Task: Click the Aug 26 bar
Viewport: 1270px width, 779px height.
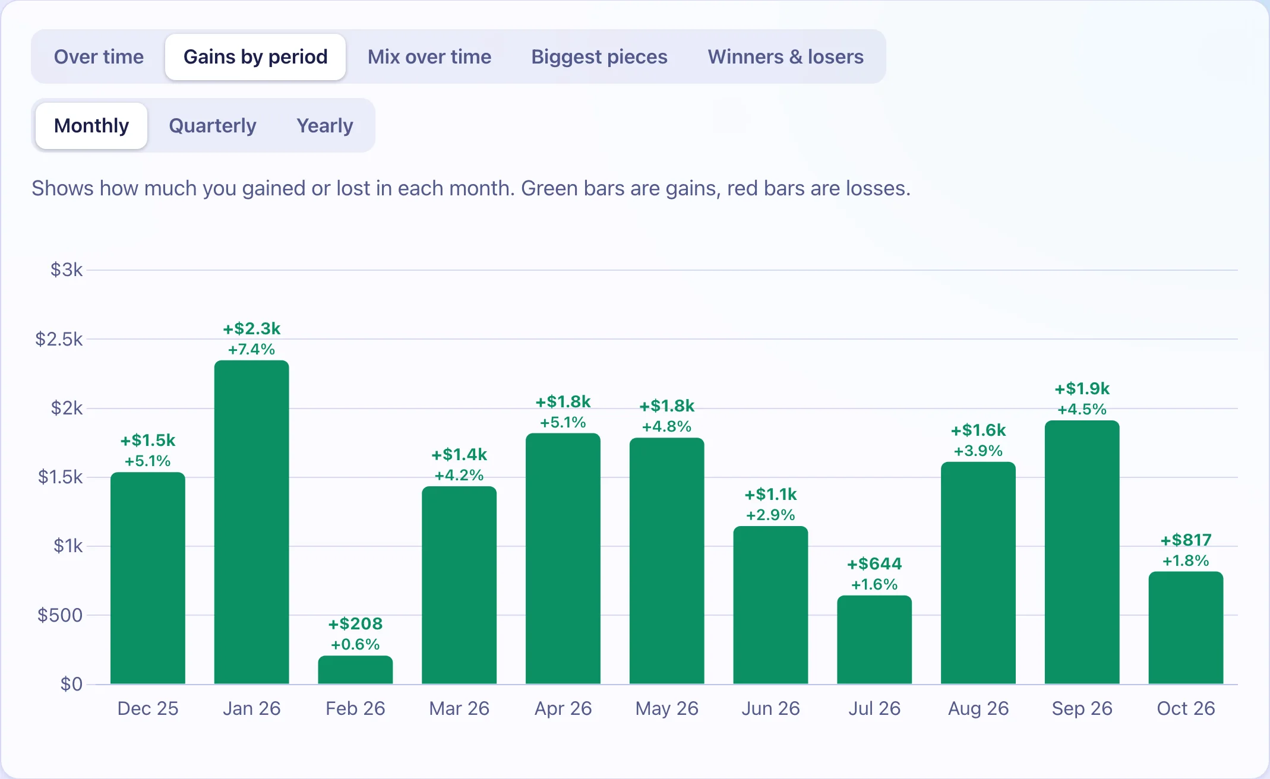Action: click(x=978, y=573)
